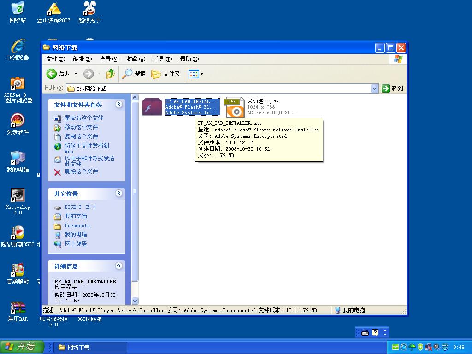Collapse the 其它位置 panel
Image resolution: width=472 pixels, height=354 pixels.
tap(119, 193)
